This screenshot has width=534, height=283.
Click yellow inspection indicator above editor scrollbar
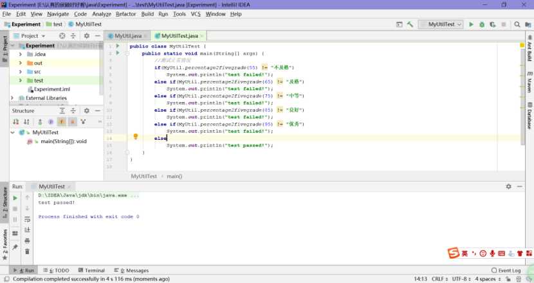[x=522, y=45]
